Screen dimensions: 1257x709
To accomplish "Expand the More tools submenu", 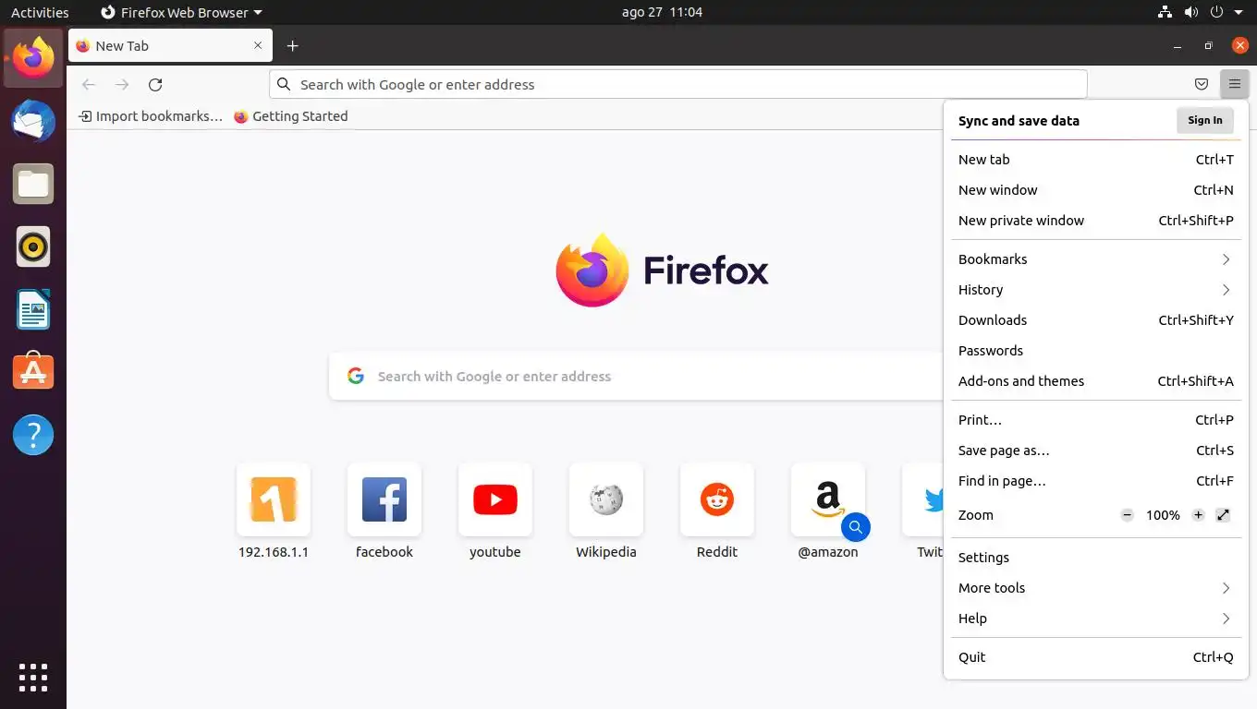I will pyautogui.click(x=1095, y=588).
